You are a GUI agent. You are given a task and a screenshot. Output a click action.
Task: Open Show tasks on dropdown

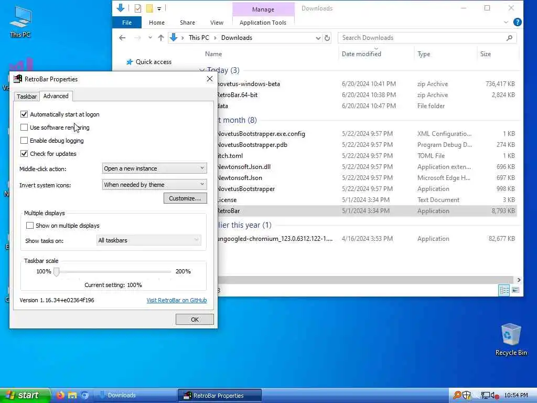[148, 240]
